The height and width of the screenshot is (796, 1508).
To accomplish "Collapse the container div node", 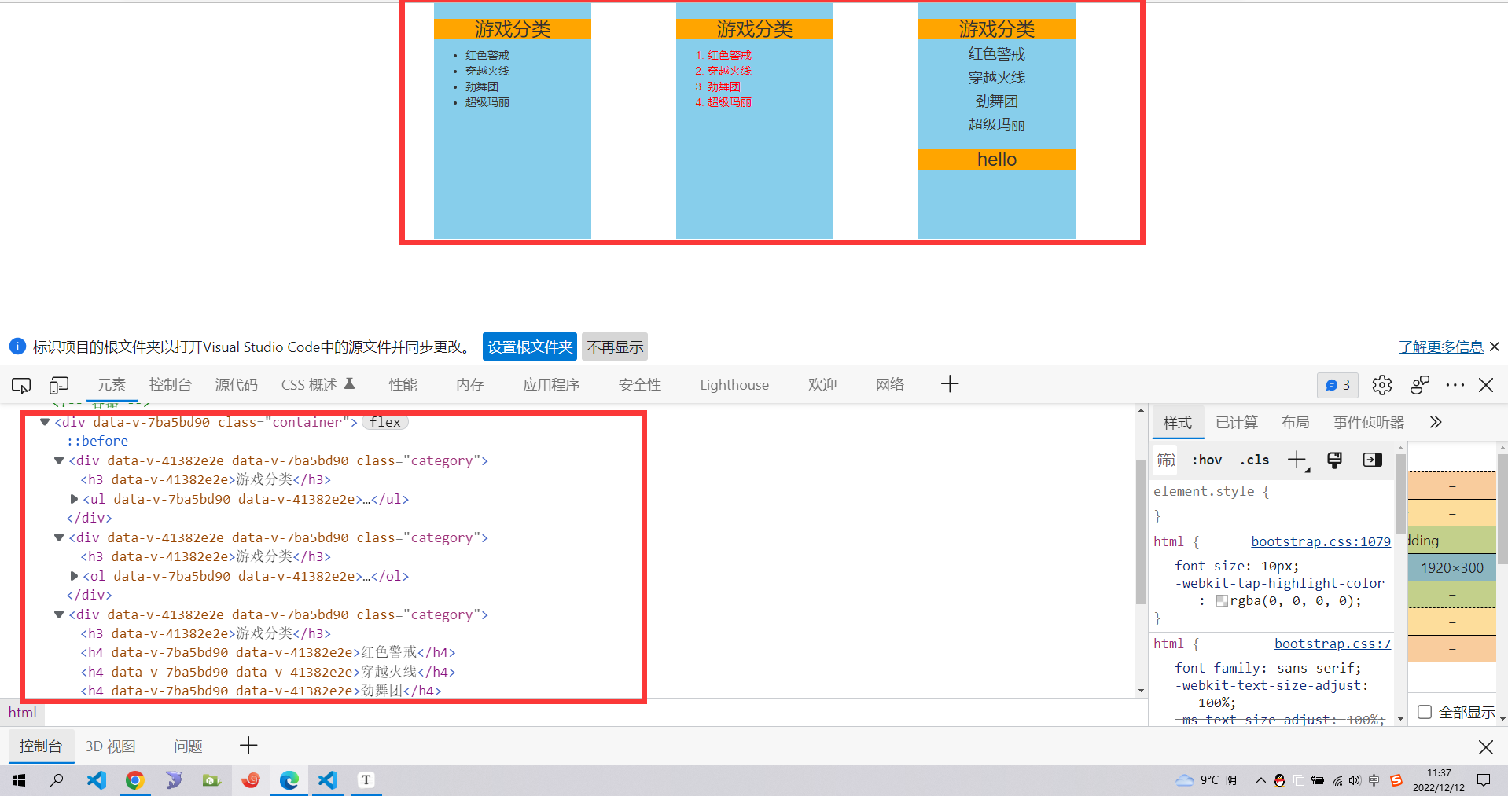I will point(45,422).
